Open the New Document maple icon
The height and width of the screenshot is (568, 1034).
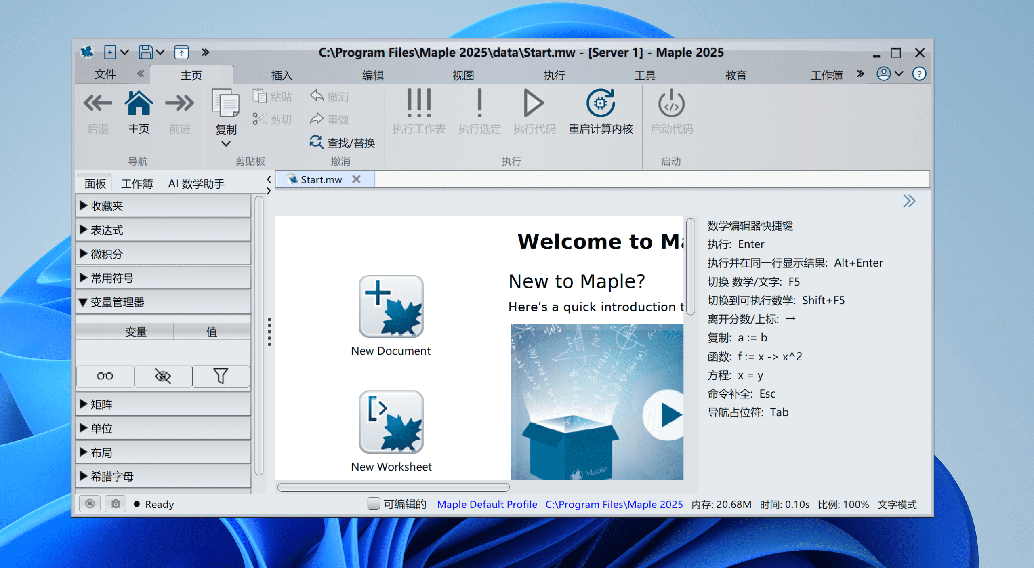391,306
